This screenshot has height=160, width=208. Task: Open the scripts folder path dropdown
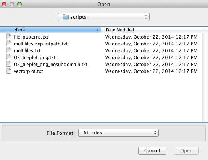point(103,17)
